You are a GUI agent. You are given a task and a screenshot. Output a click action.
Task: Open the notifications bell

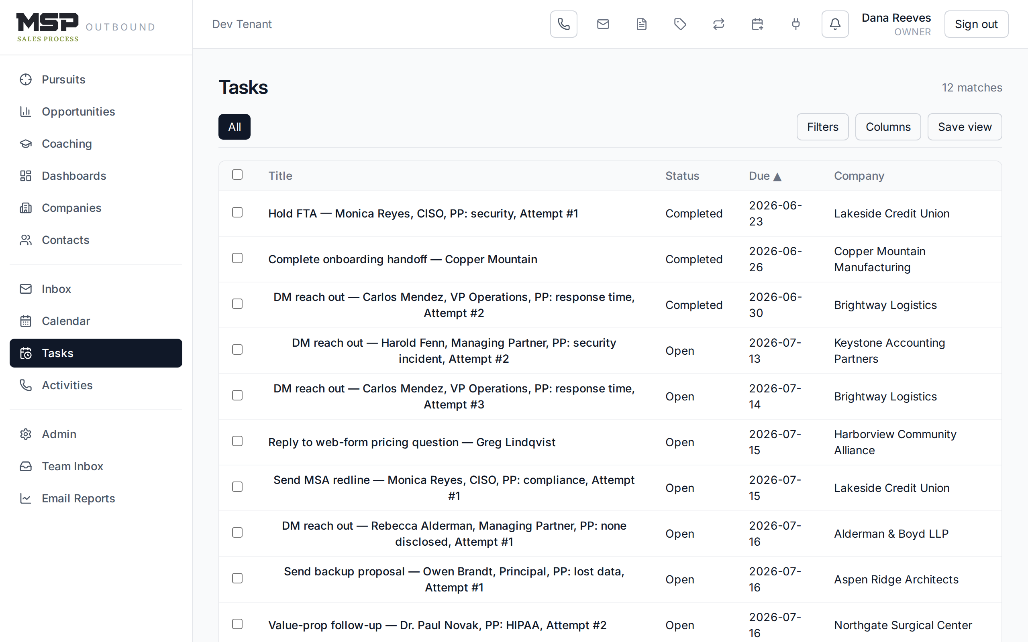click(x=835, y=24)
